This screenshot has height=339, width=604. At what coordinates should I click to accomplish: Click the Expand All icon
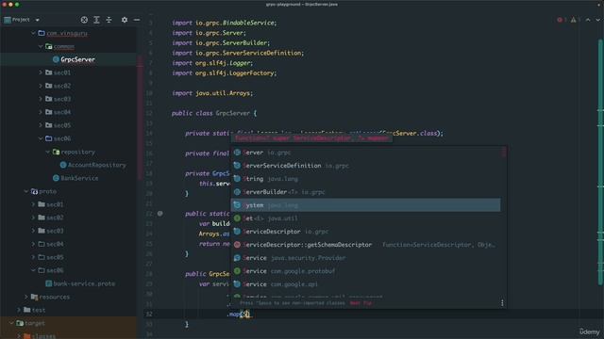click(x=96, y=20)
